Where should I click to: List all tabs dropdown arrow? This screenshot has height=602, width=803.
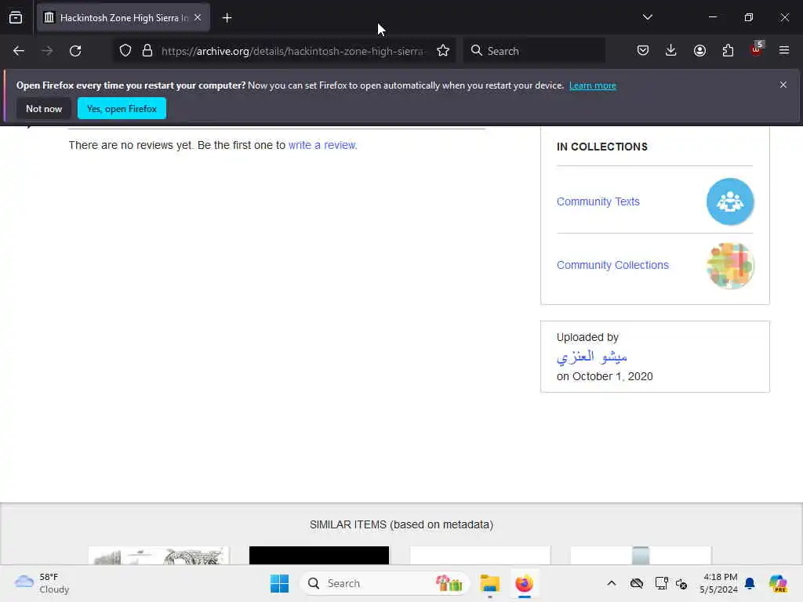[x=647, y=17]
